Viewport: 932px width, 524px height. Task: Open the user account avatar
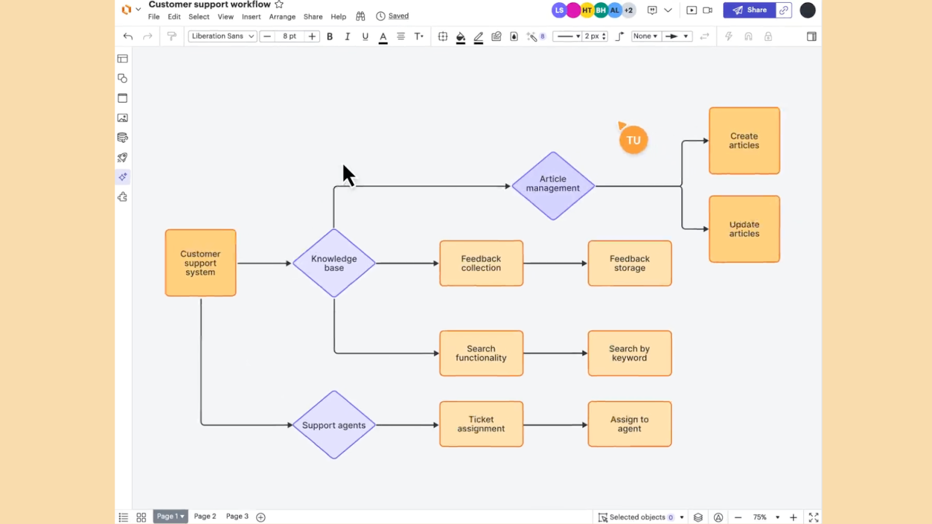807,10
